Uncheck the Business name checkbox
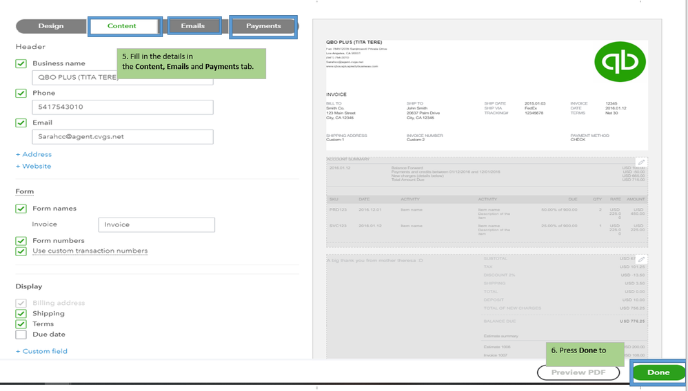 [21, 63]
